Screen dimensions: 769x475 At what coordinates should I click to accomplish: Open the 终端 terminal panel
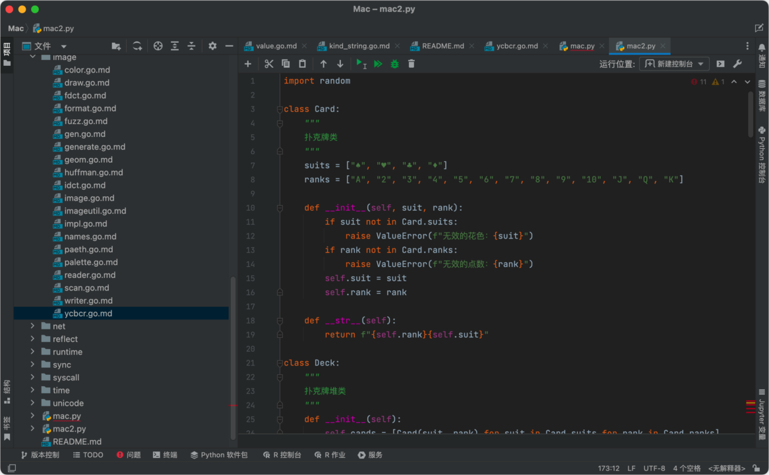(165, 455)
